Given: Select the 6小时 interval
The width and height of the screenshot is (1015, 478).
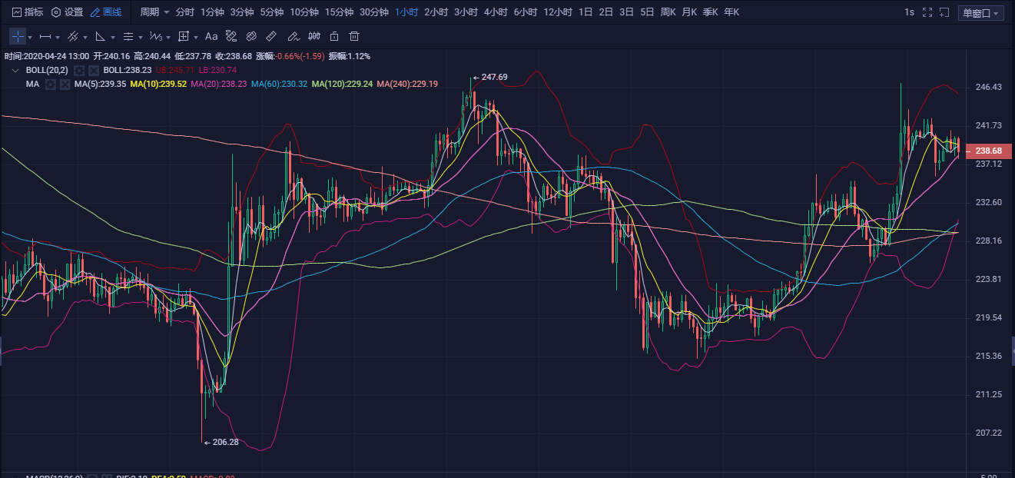Looking at the screenshot, I should pos(526,12).
